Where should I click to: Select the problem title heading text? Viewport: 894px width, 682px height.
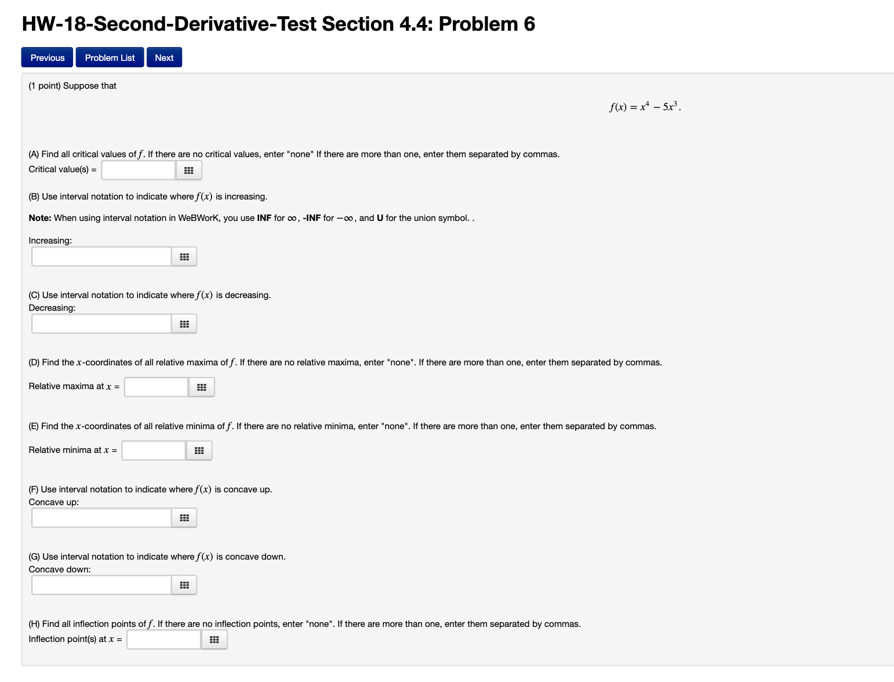coord(278,24)
